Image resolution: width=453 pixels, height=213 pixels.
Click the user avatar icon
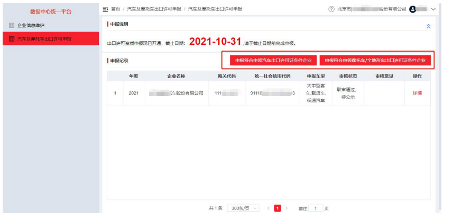click(x=412, y=9)
